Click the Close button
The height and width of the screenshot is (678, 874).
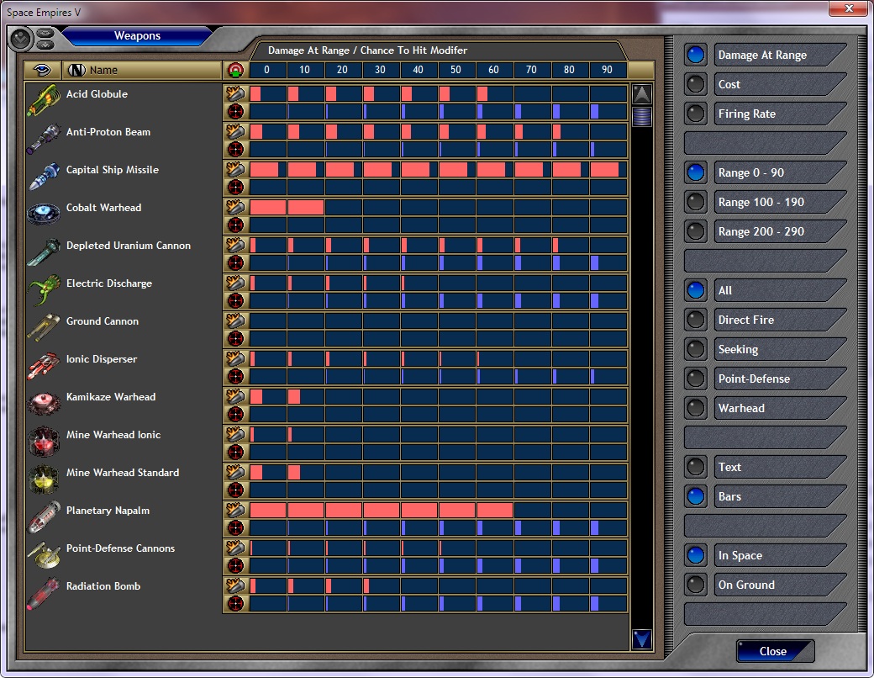tap(775, 651)
